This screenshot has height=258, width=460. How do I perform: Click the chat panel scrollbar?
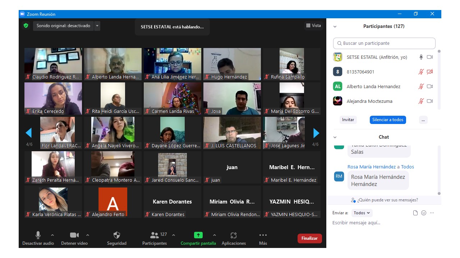(x=439, y=169)
